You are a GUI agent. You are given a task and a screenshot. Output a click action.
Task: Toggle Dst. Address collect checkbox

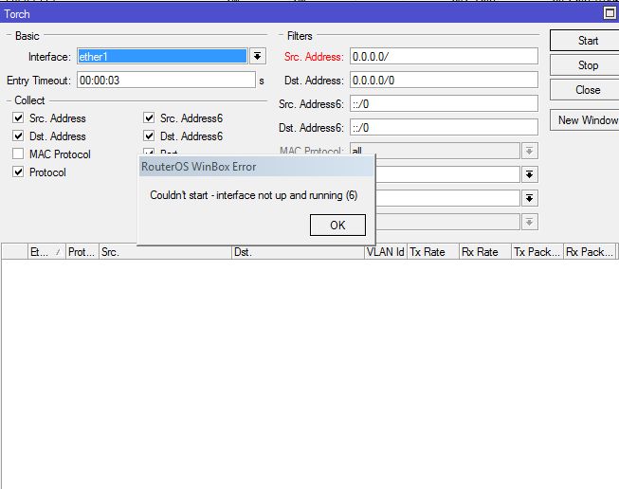(18, 136)
